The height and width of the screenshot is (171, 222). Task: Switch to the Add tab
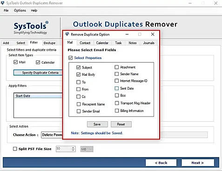point(6,43)
